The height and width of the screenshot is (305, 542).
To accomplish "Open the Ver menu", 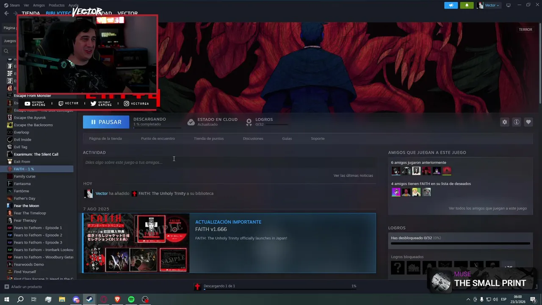I will click(26, 5).
